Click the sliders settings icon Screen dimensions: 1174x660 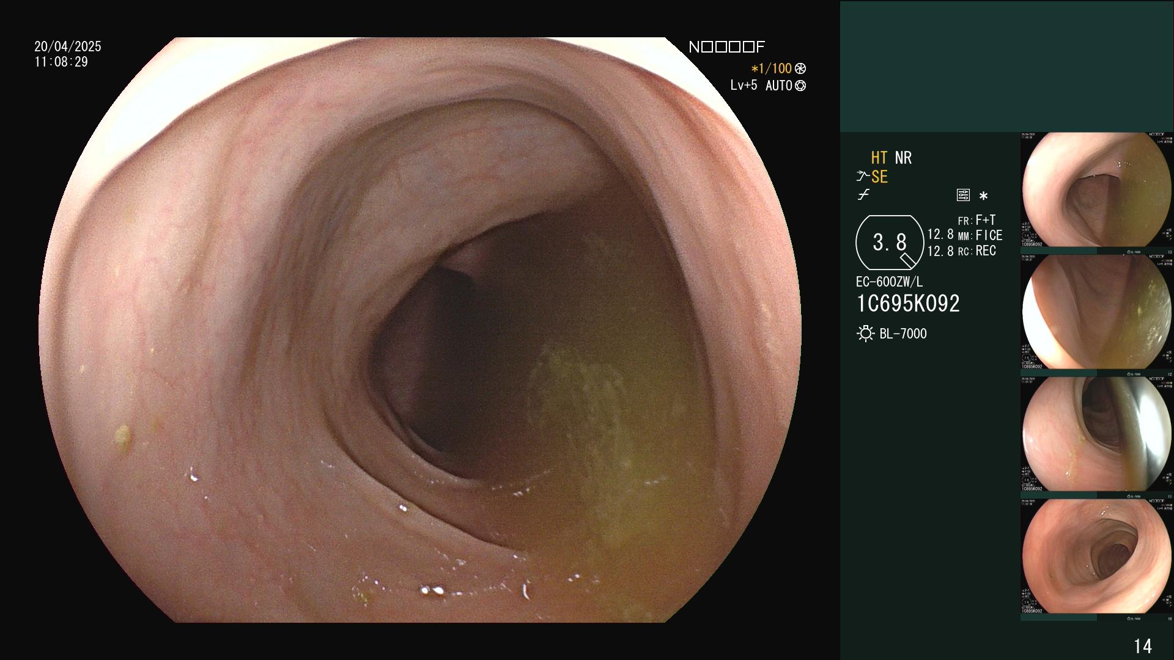(963, 196)
